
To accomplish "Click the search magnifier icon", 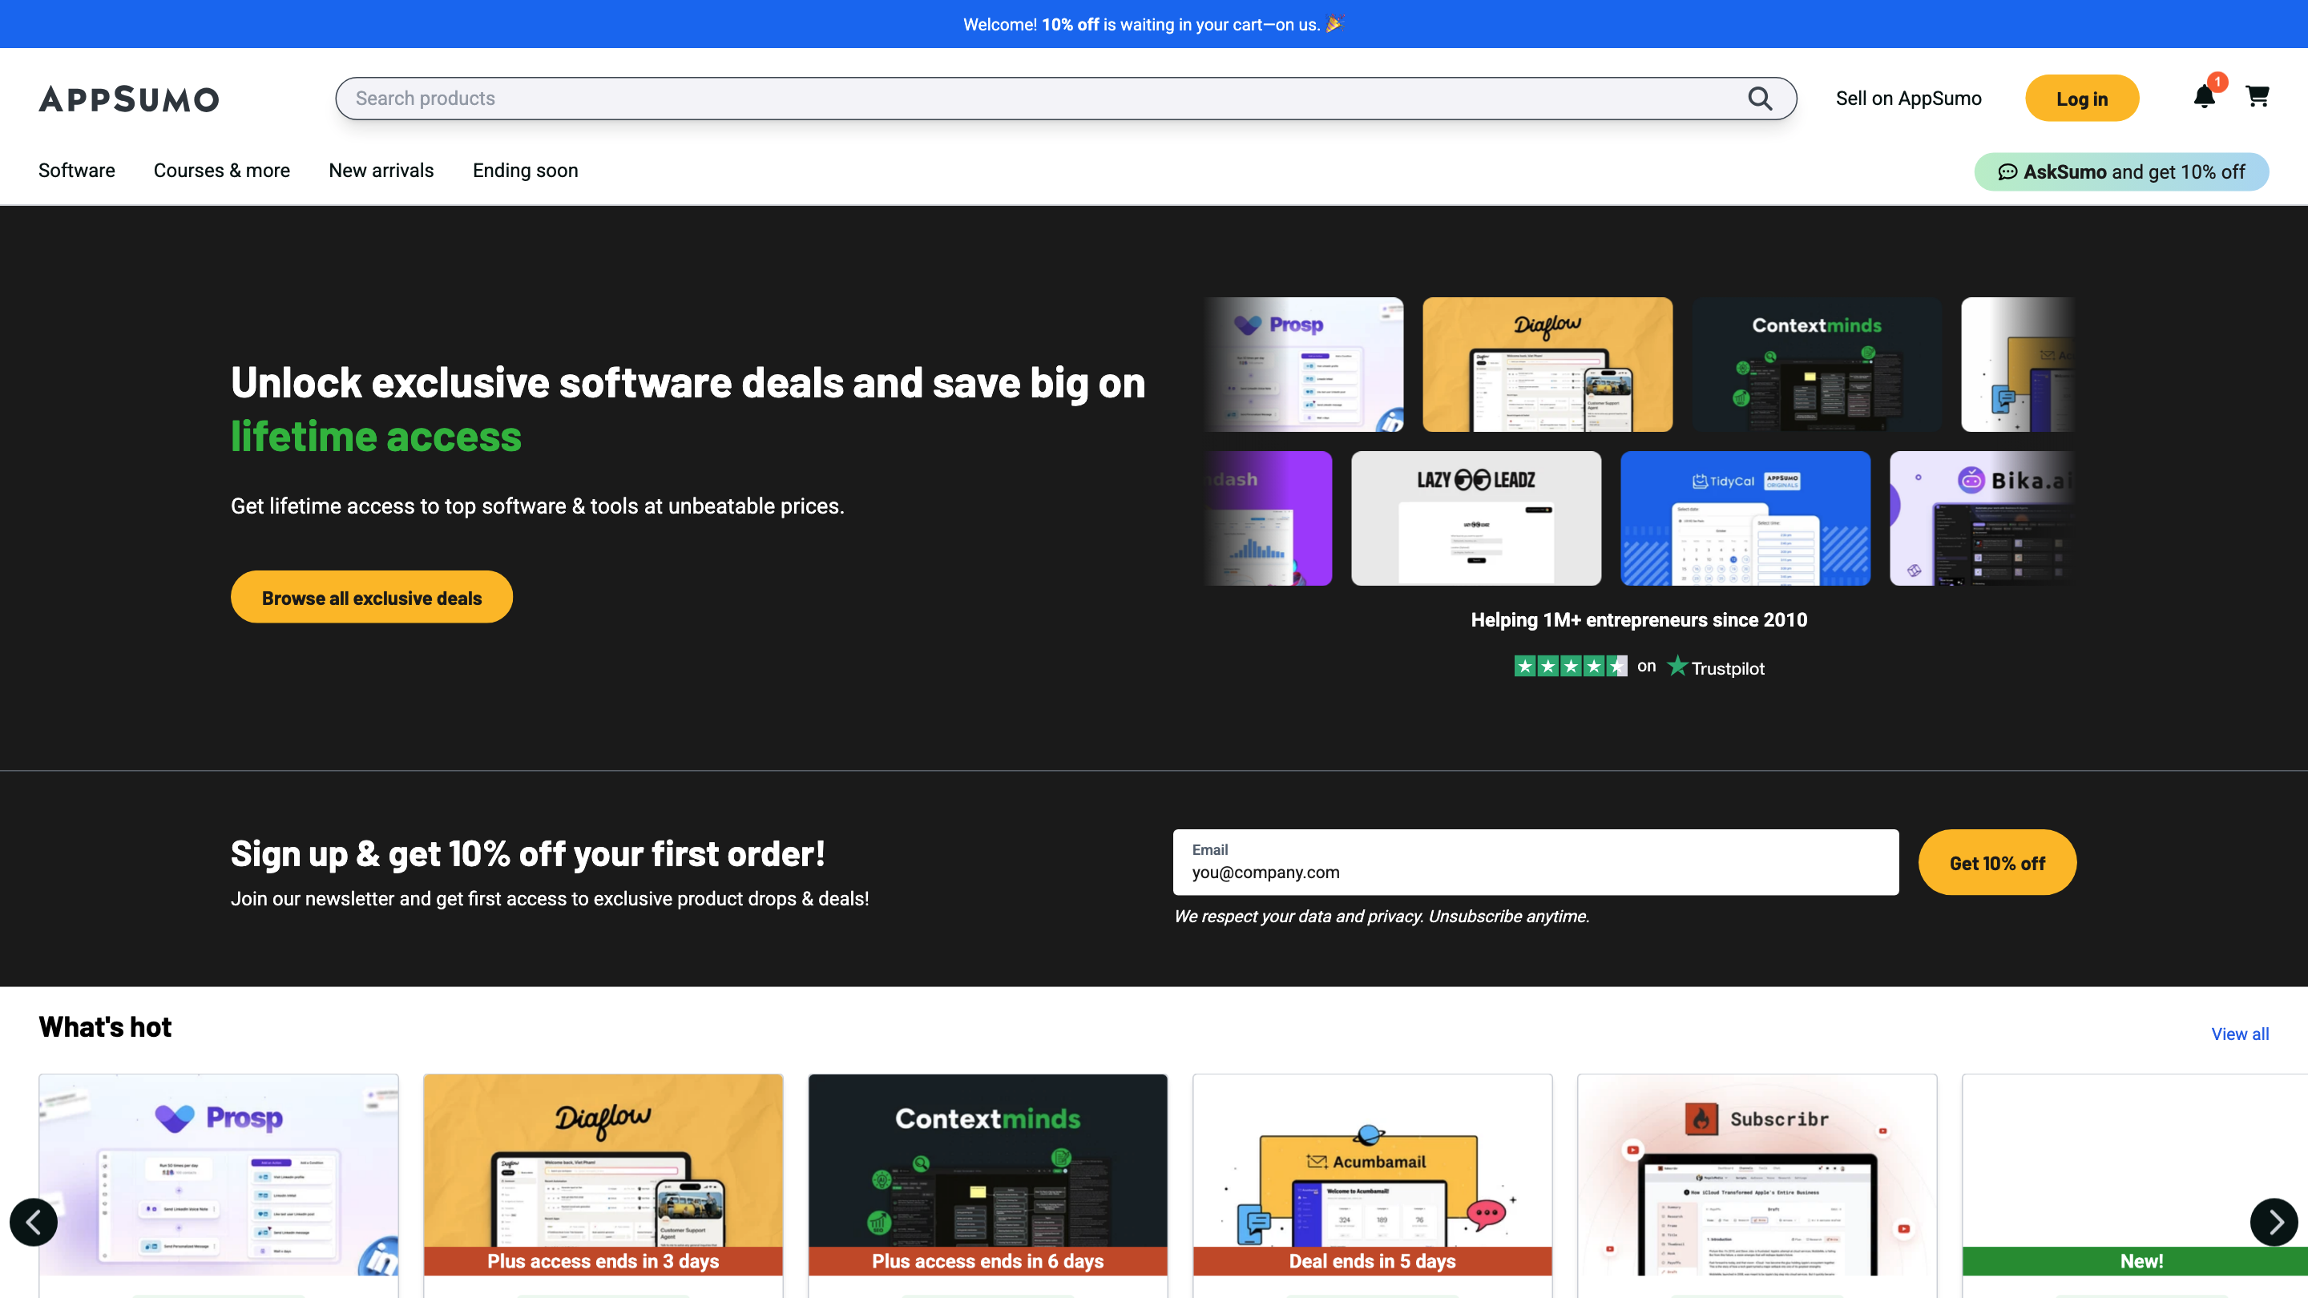I will [x=1760, y=99].
